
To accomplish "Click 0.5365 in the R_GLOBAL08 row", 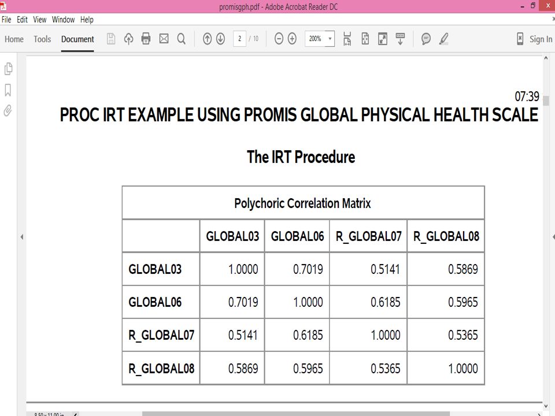I will pos(385,368).
